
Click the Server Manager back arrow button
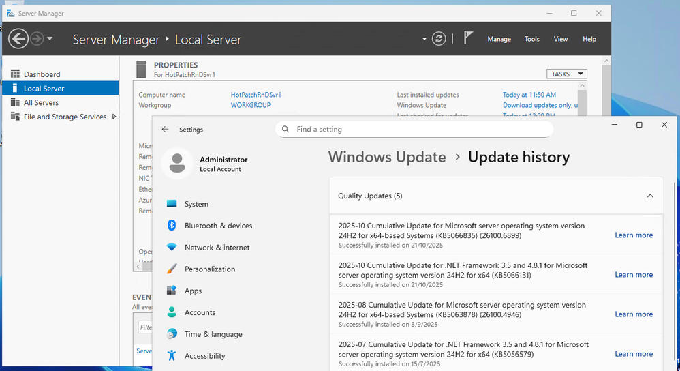18,39
